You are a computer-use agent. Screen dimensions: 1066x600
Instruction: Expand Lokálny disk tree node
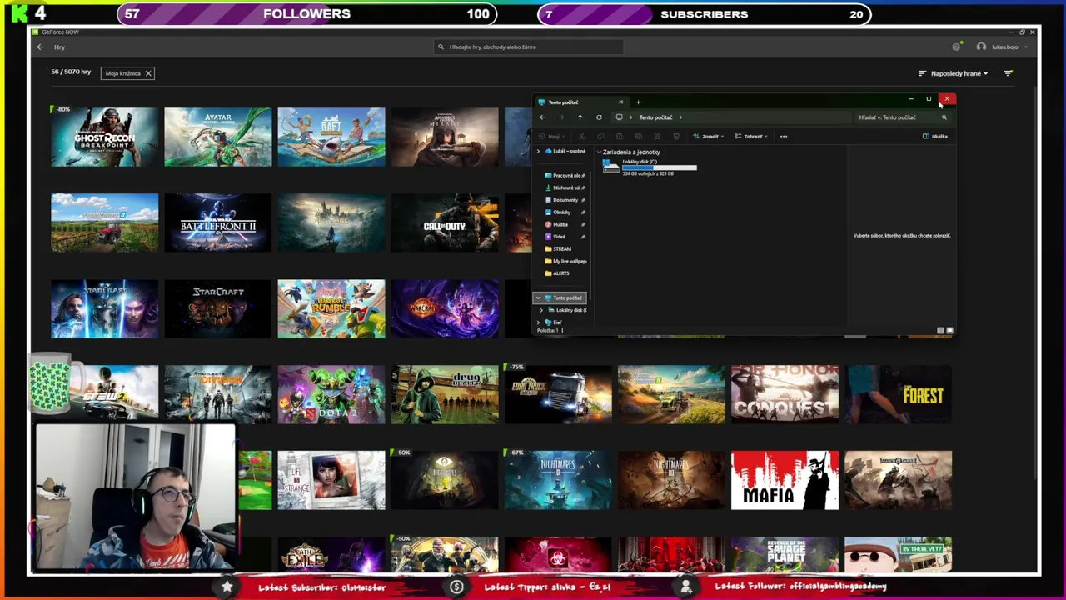[541, 310]
